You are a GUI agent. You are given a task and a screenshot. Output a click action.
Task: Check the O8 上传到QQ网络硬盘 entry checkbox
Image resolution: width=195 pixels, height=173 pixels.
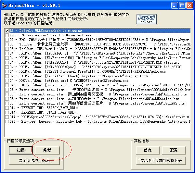click(7, 90)
